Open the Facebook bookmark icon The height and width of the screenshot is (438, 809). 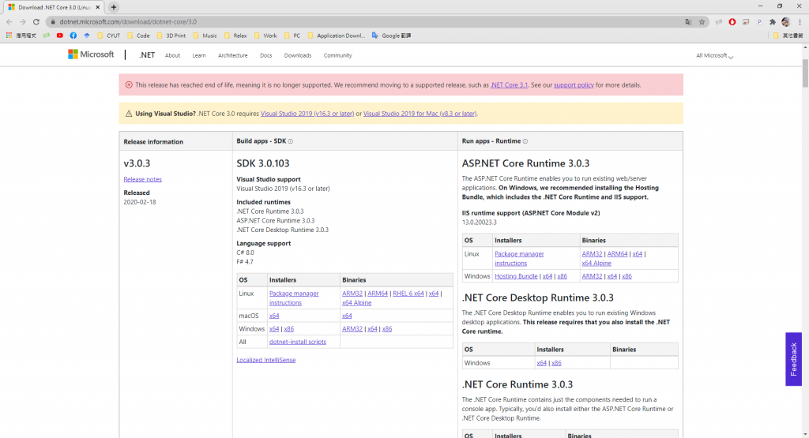[73, 36]
